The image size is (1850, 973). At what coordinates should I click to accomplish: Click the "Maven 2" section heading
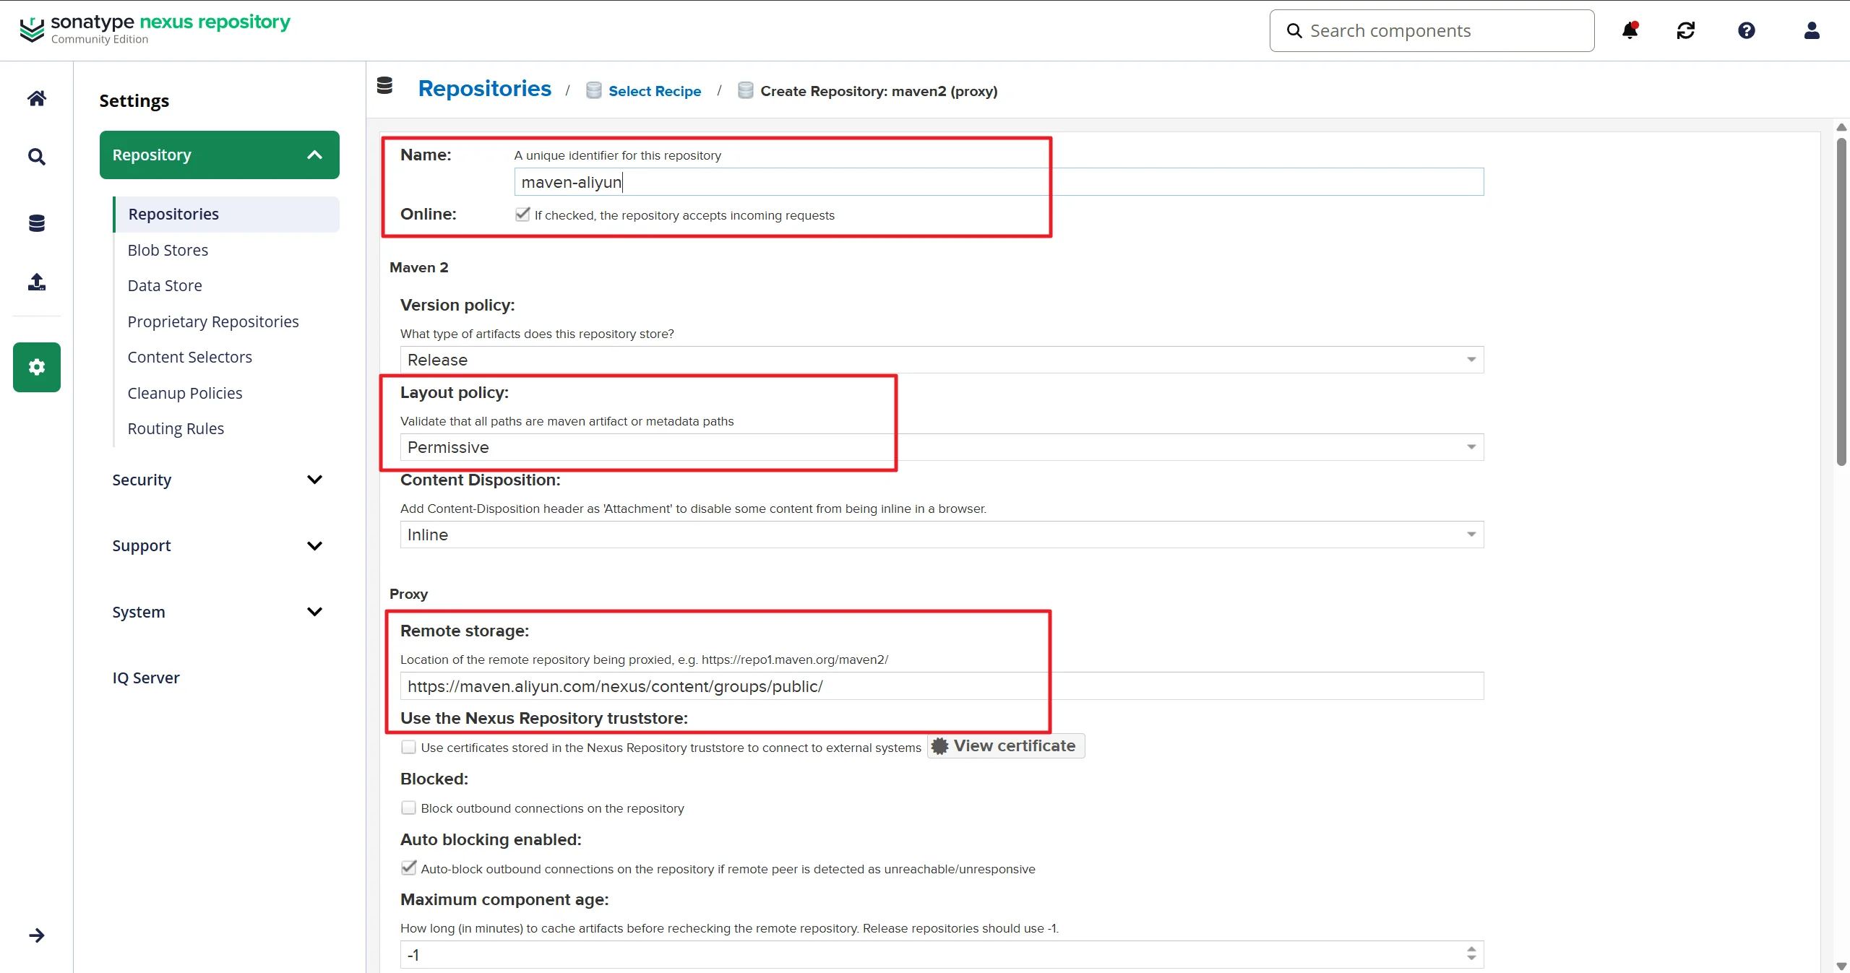[x=419, y=267]
